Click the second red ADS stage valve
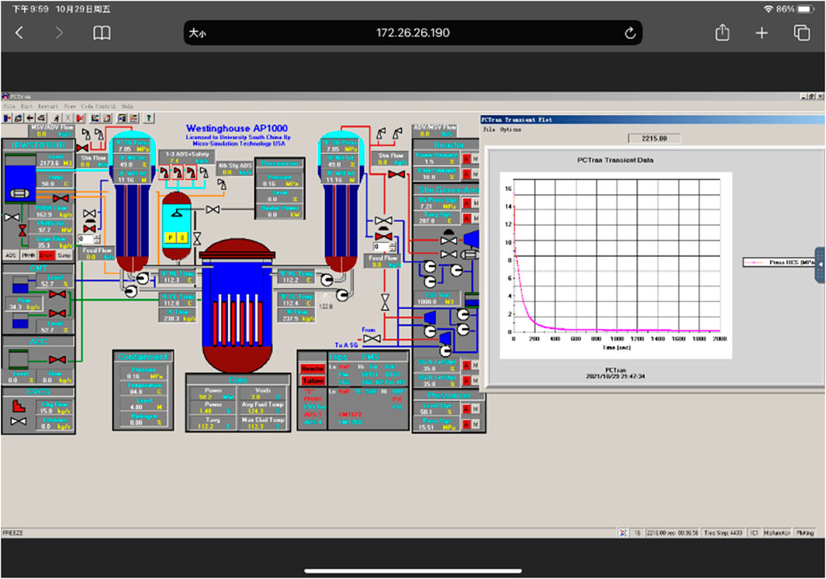This screenshot has height=579, width=826. [x=178, y=172]
